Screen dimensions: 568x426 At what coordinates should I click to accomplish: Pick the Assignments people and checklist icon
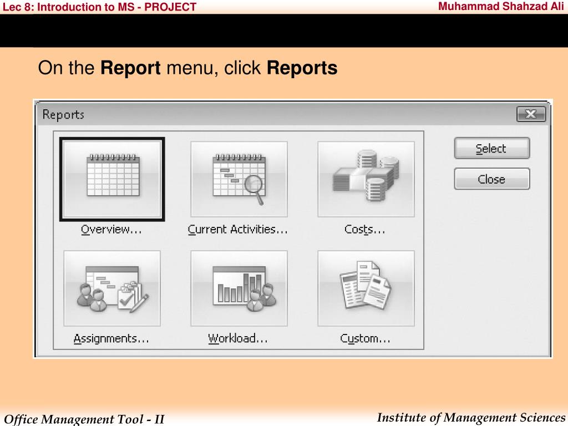(x=112, y=288)
